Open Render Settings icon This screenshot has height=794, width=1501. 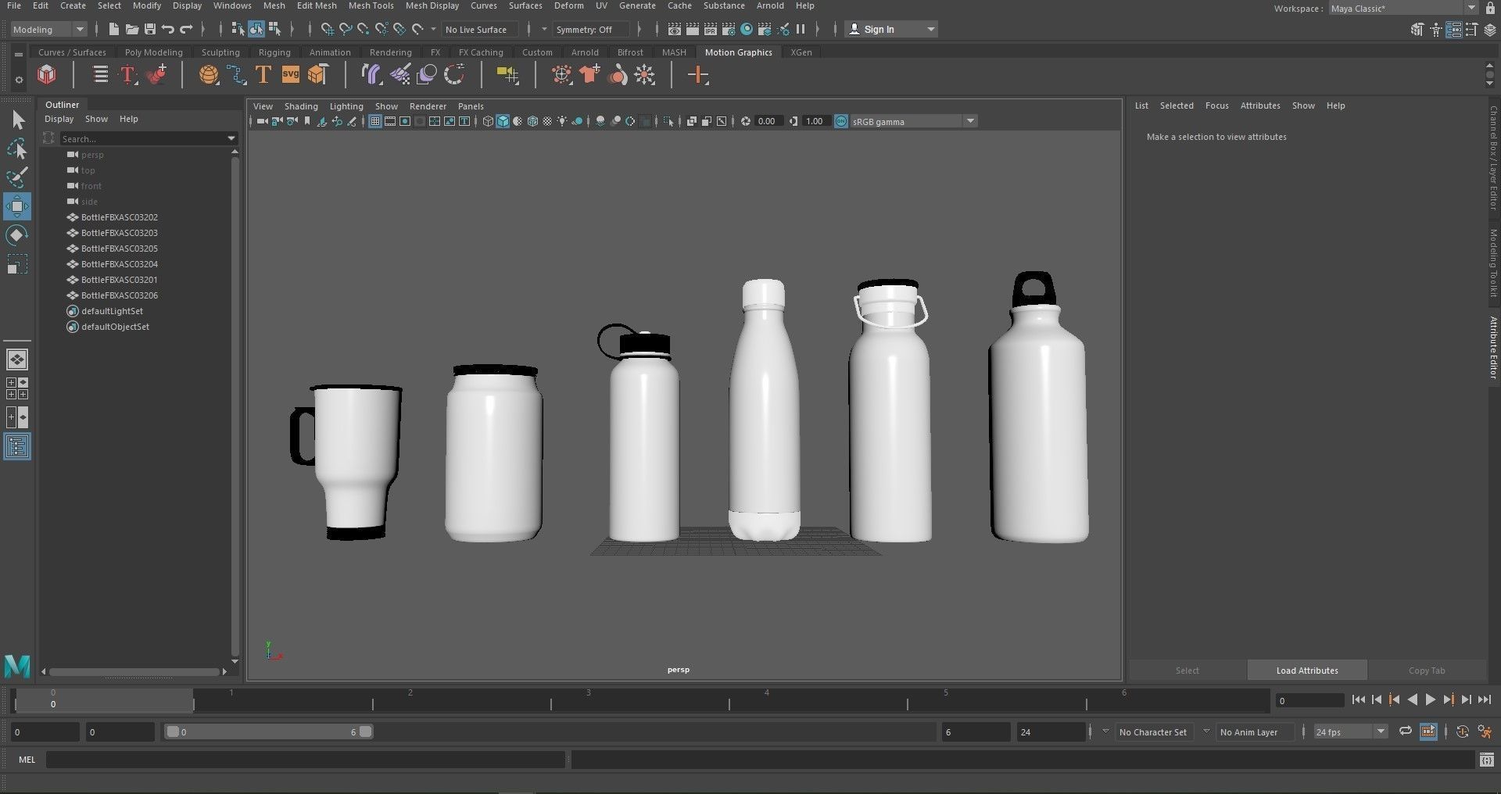point(729,30)
